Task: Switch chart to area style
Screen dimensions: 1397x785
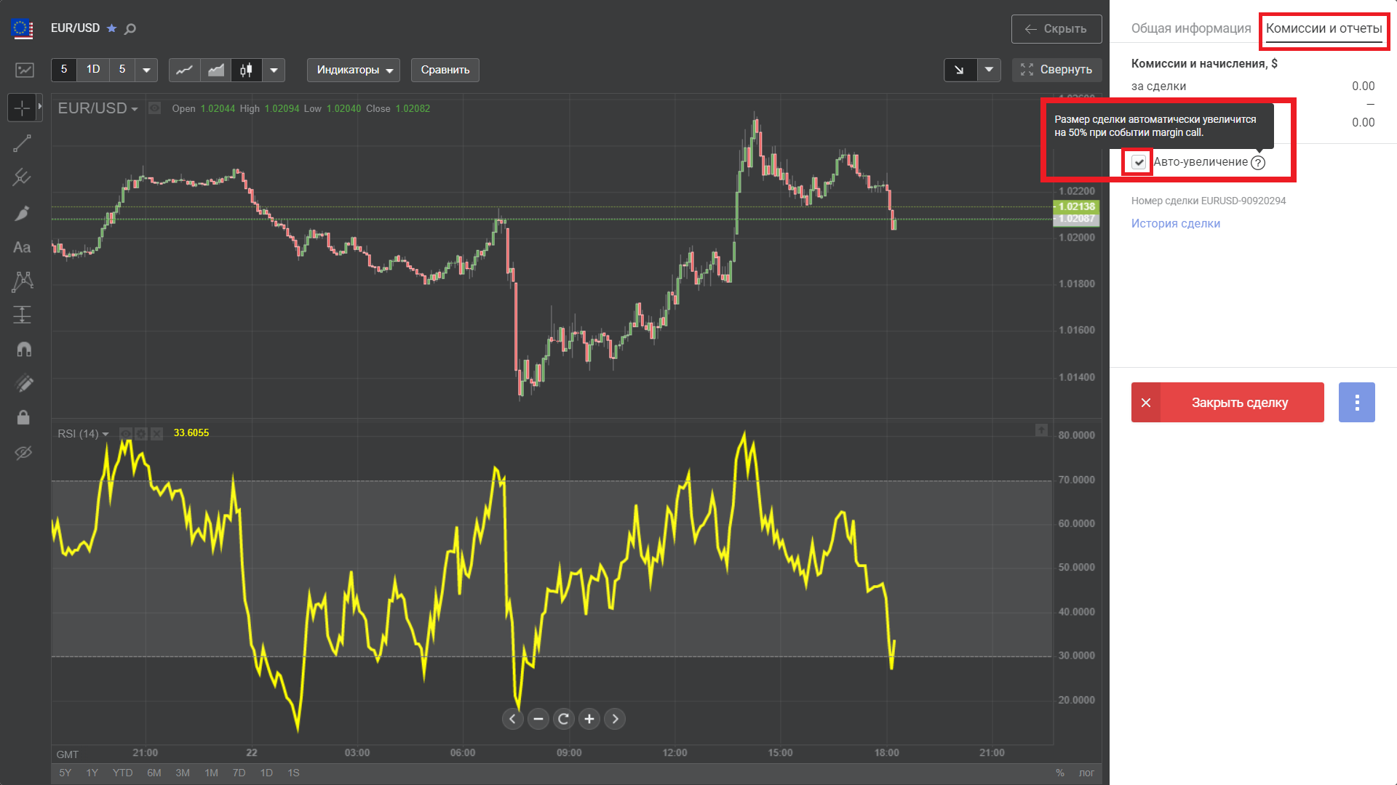Action: coord(216,70)
